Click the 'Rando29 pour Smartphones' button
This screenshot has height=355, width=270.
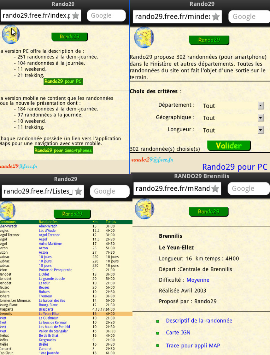point(63,150)
